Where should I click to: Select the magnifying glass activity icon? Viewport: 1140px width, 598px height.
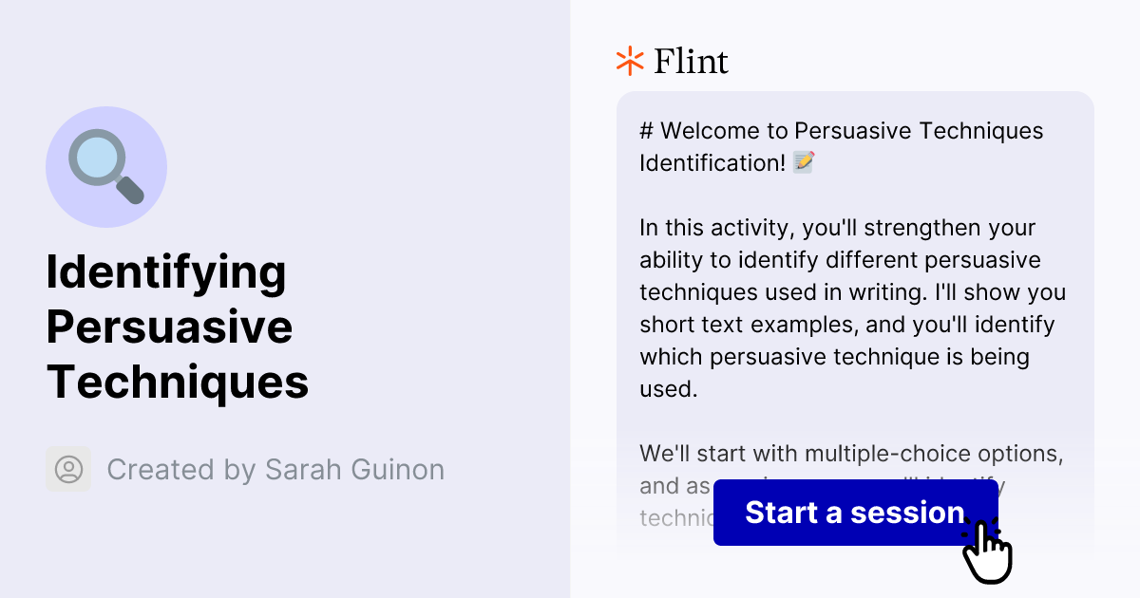106,166
